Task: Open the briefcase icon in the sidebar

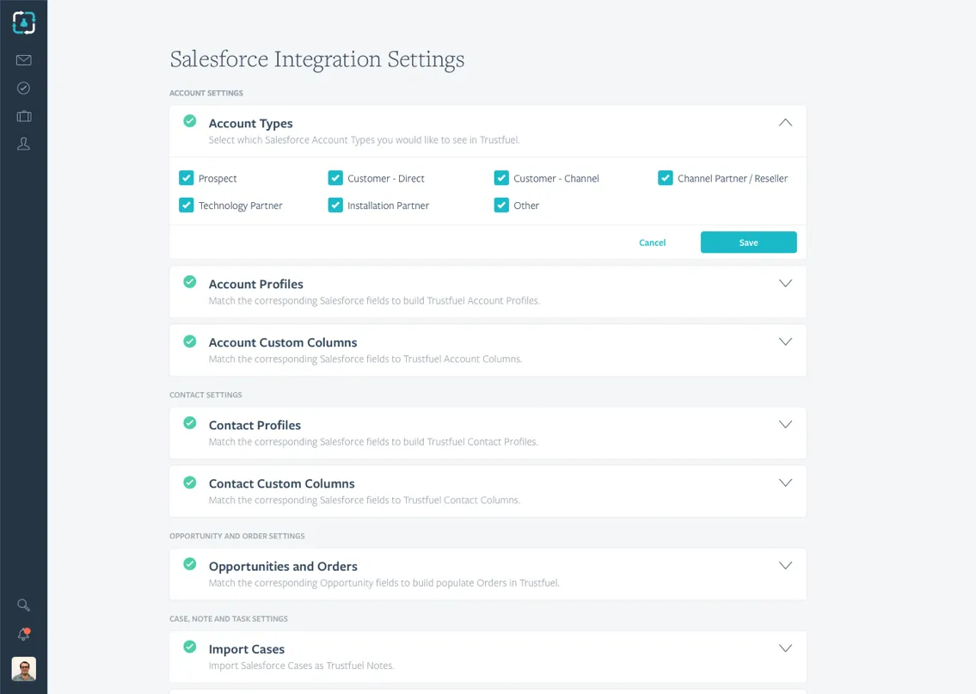Action: tap(23, 116)
